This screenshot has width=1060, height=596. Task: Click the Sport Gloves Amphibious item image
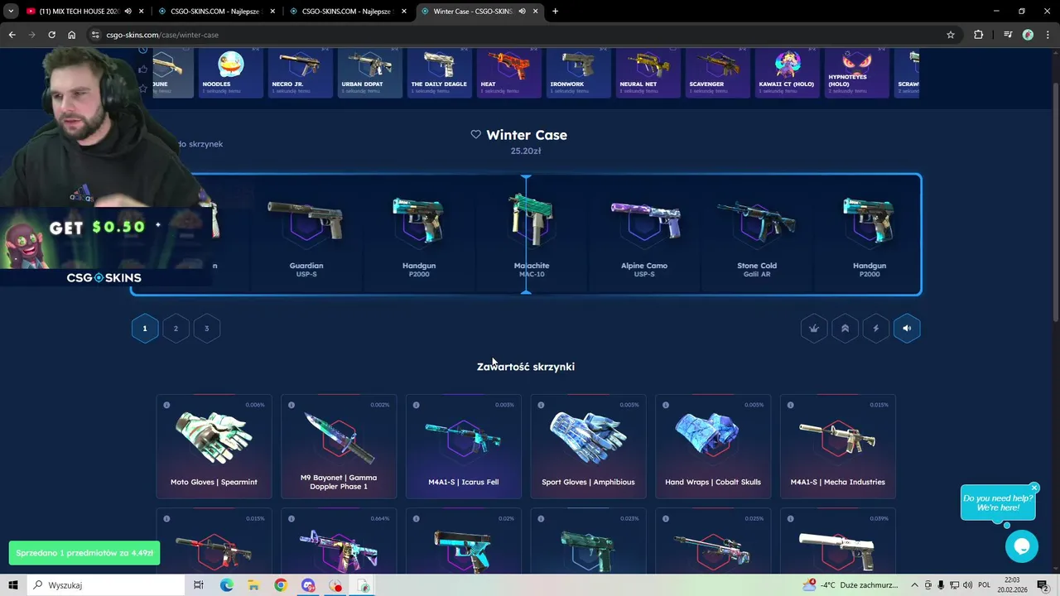point(588,437)
